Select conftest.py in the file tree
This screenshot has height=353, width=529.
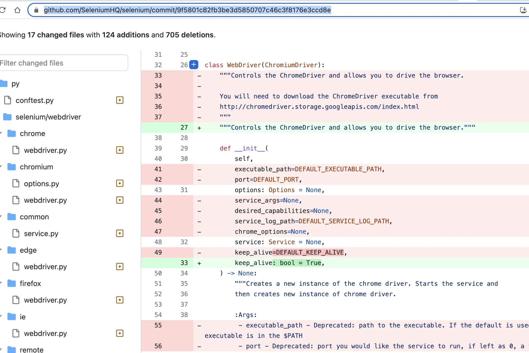(x=35, y=100)
